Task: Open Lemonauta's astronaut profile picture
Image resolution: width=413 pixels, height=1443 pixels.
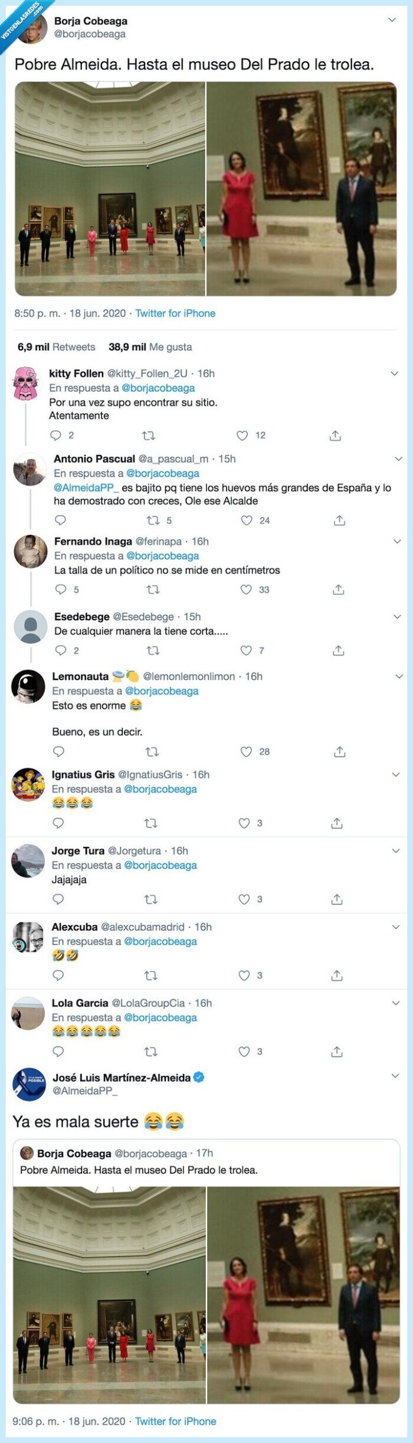Action: (x=28, y=686)
